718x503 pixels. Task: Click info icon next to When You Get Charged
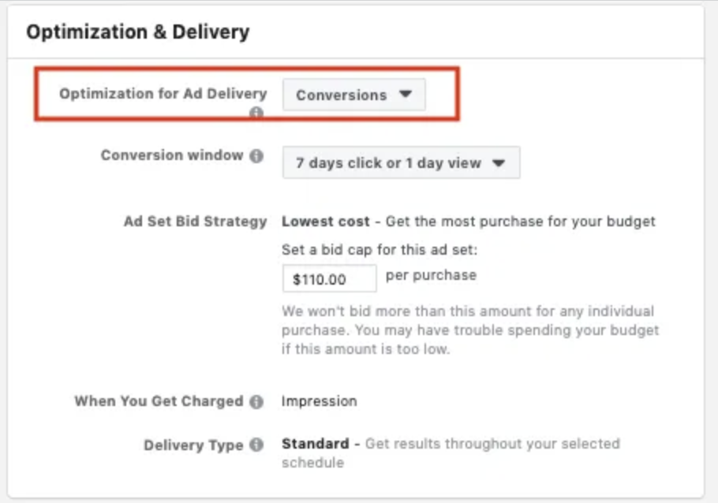[x=256, y=401]
